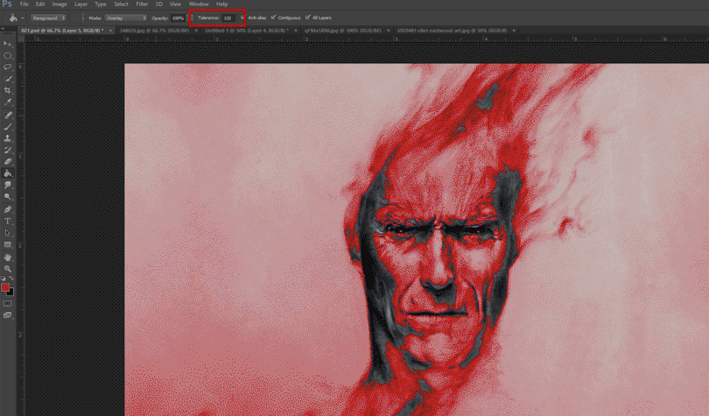Image resolution: width=709 pixels, height=416 pixels.
Task: Open the Image menu
Action: pos(60,4)
